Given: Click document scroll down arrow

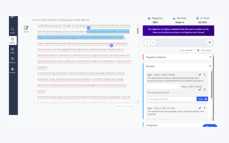Looking at the screenshot, I should tap(137, 102).
